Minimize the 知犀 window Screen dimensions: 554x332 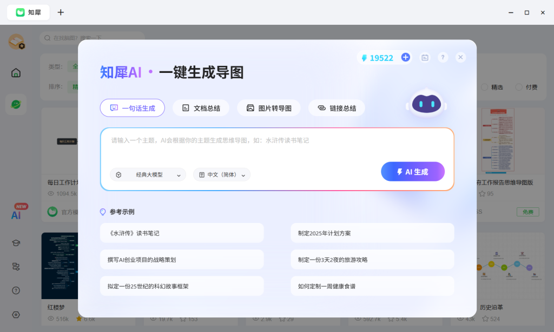coord(511,12)
